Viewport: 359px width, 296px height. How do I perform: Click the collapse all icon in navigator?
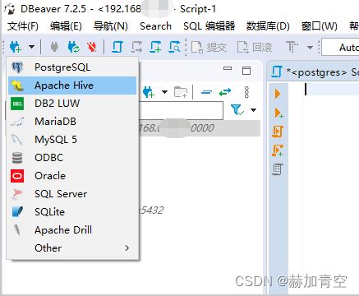pyautogui.click(x=206, y=92)
